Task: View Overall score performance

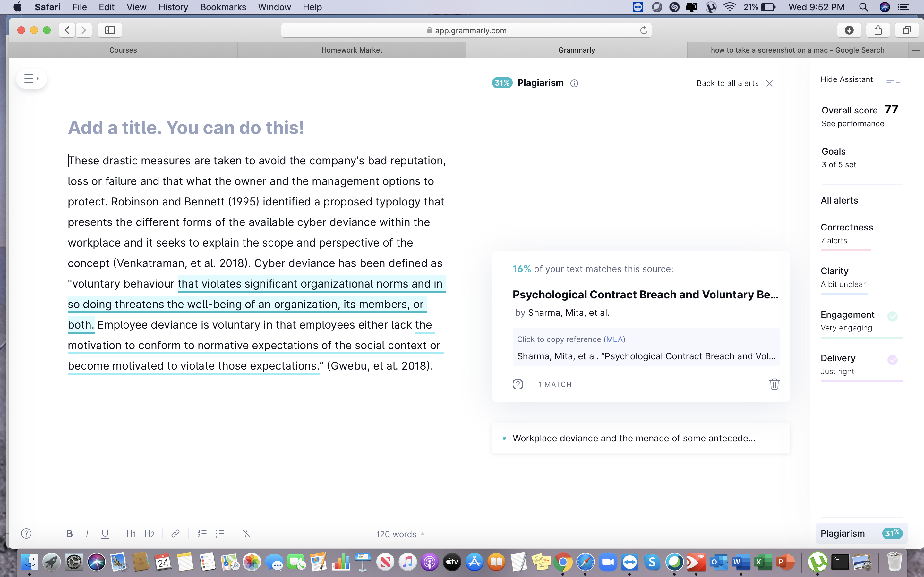Action: coord(860,116)
